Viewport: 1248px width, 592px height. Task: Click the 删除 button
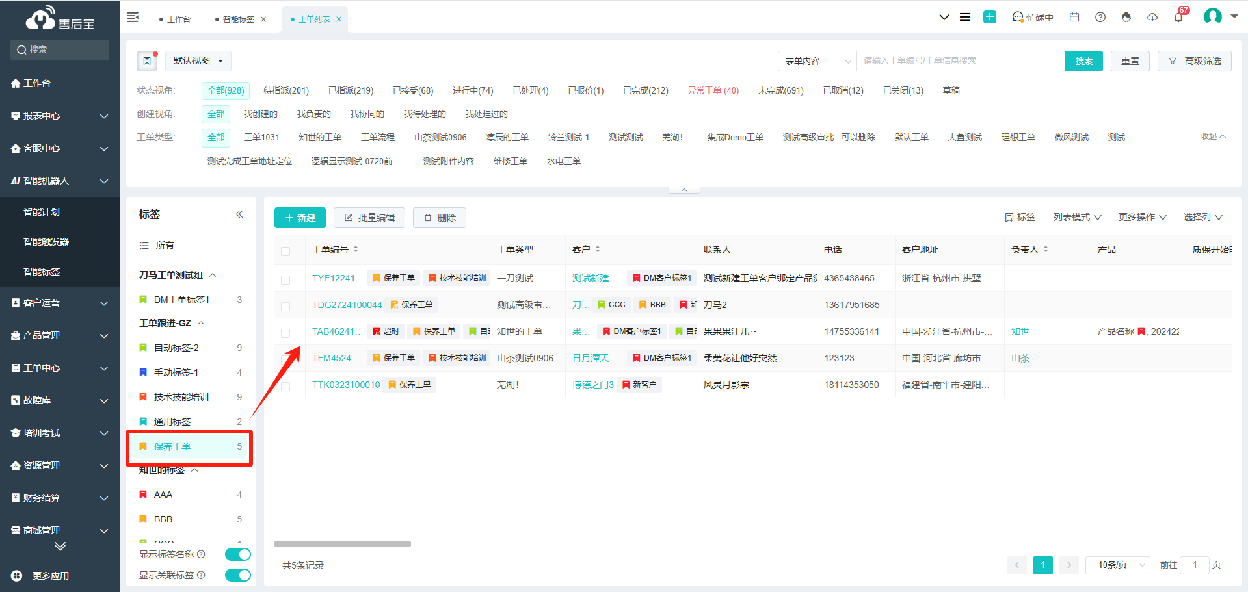click(440, 218)
